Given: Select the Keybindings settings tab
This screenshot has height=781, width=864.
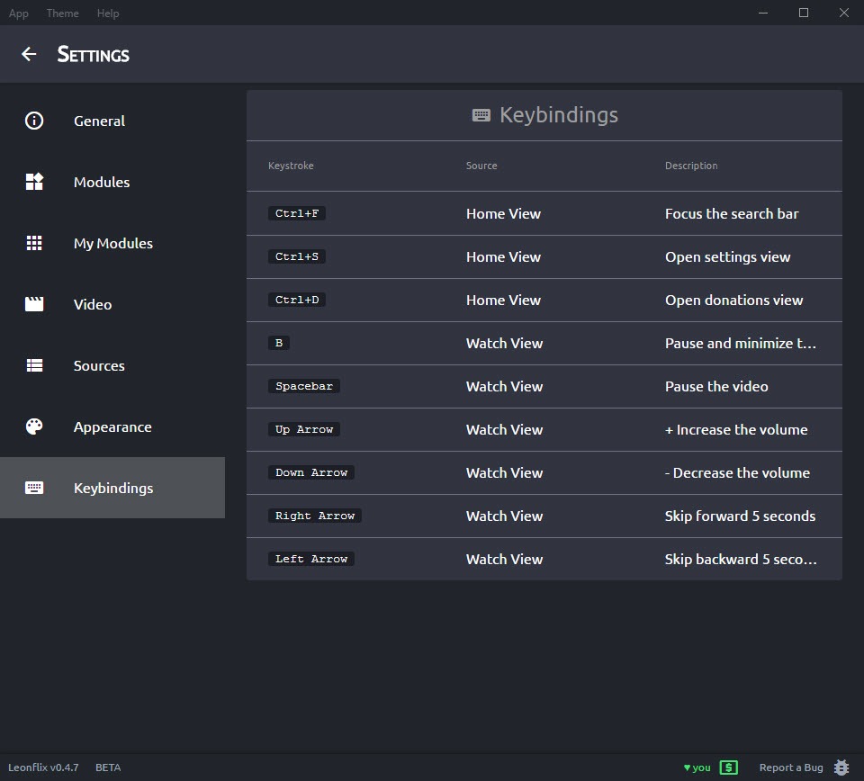Looking at the screenshot, I should pos(112,488).
